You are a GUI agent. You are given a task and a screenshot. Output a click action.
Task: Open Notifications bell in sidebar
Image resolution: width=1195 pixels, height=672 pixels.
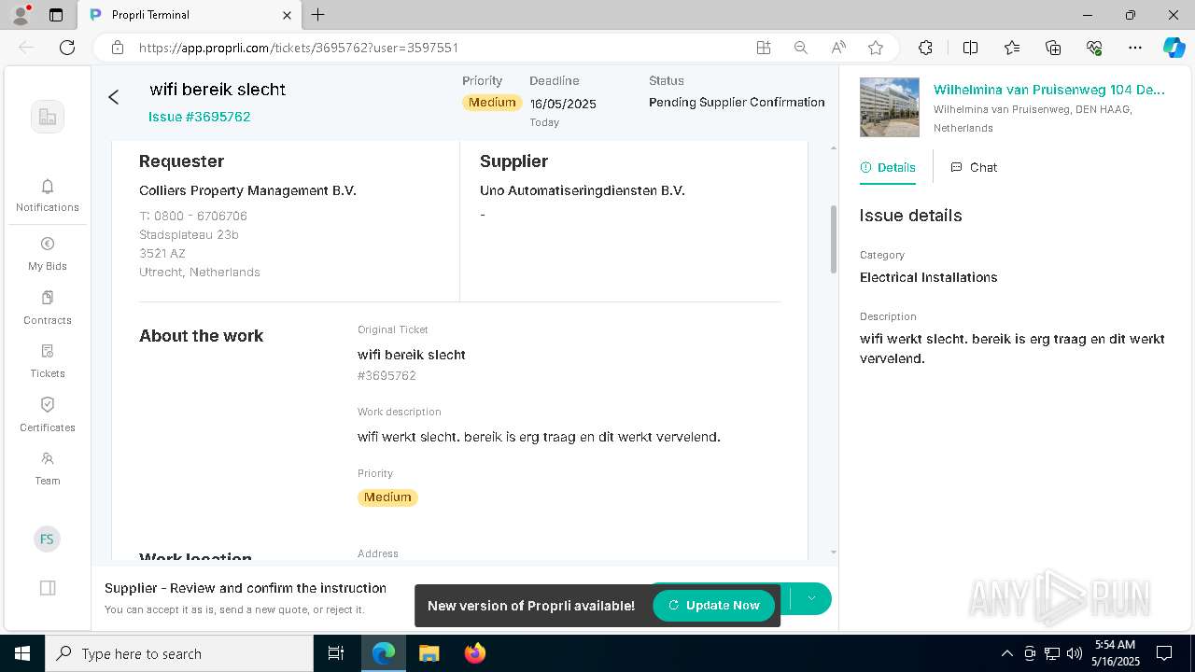(x=48, y=195)
